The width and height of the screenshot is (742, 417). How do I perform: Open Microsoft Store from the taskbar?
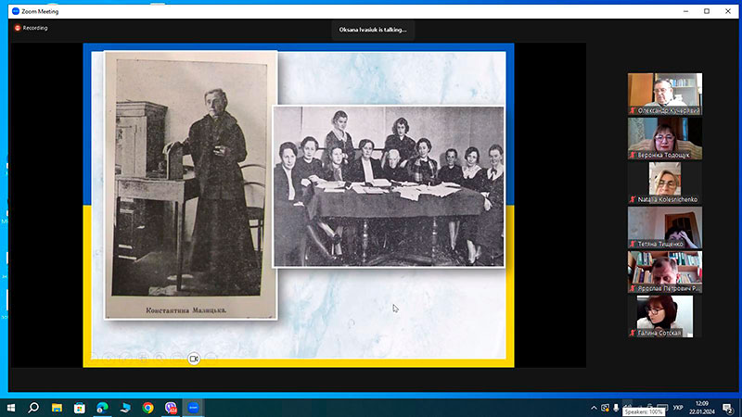click(80, 408)
